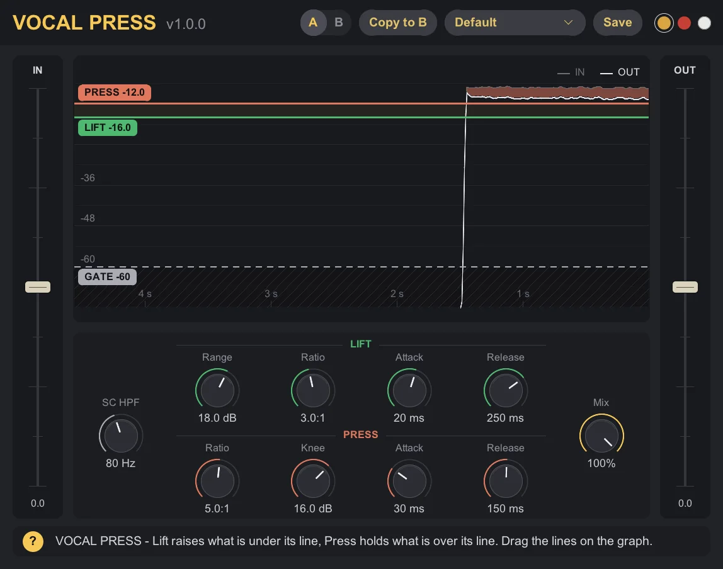The image size is (723, 569).
Task: Click the PRESS -12.0 threshold tag
Action: [115, 92]
